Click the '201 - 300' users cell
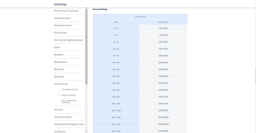This screenshot has width=256, height=133. click(x=116, y=70)
